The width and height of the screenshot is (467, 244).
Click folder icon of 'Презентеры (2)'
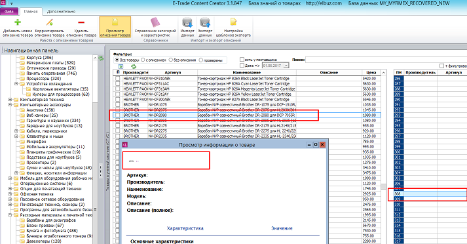pos(22,163)
